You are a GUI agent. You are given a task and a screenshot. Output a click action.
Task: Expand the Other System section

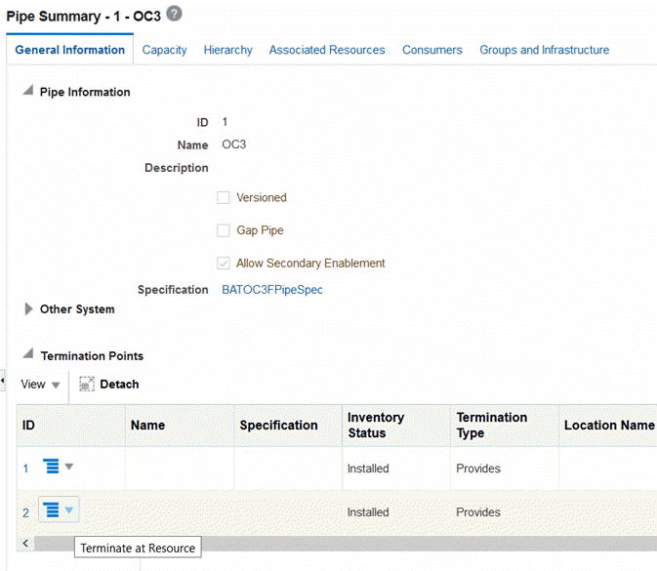(x=28, y=309)
